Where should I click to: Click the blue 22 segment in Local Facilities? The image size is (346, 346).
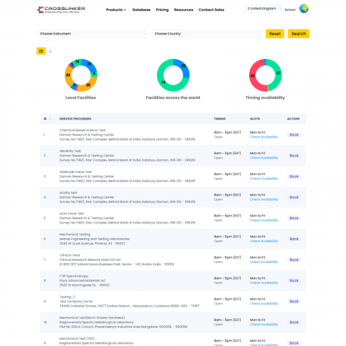pyautogui.click(x=89, y=64)
